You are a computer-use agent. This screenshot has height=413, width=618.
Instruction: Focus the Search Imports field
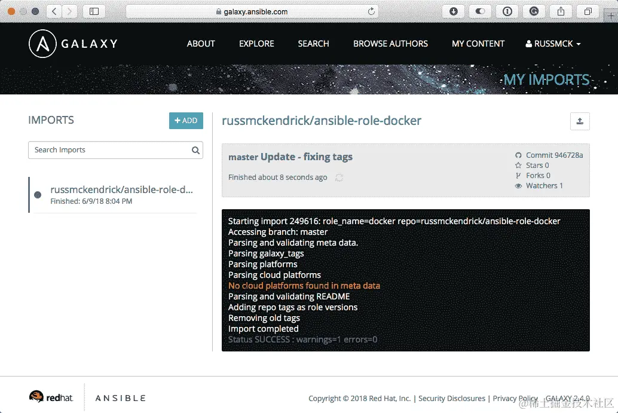pyautogui.click(x=115, y=150)
